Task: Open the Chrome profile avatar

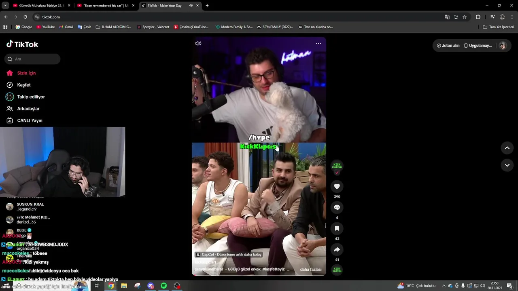Action: click(502, 17)
